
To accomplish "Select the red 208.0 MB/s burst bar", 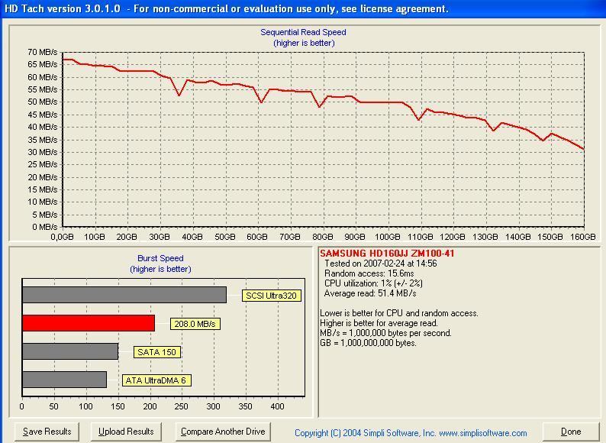I will click(x=89, y=323).
